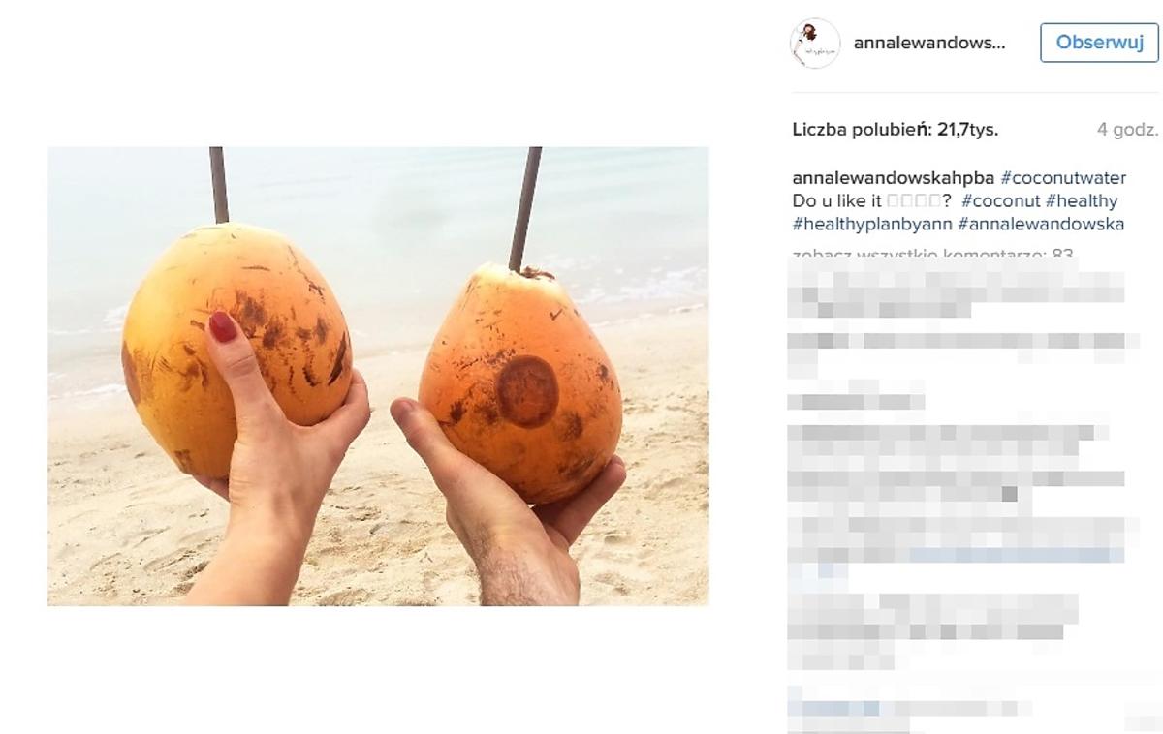This screenshot has width=1163, height=734.
Task: Open the annalewandows... username in header
Action: click(x=928, y=43)
